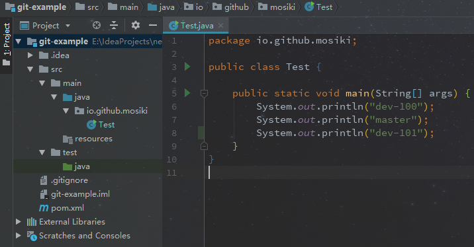Click the Maven m icon of pom.xml
Screen dimensions: 474x247
[x=44, y=208]
